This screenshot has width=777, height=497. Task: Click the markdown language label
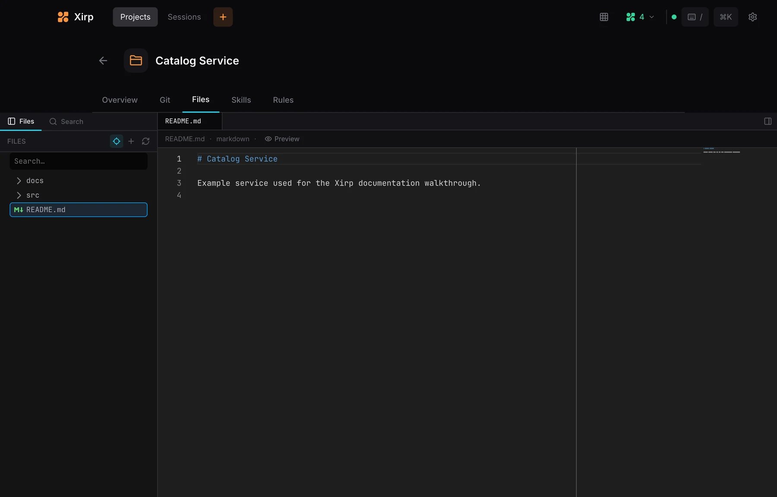(x=233, y=139)
